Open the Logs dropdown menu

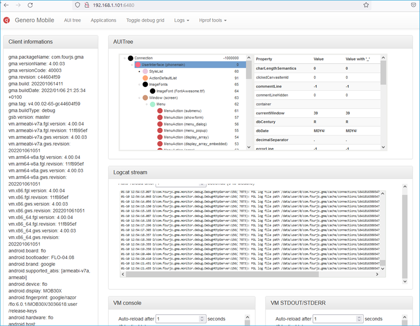coord(181,20)
